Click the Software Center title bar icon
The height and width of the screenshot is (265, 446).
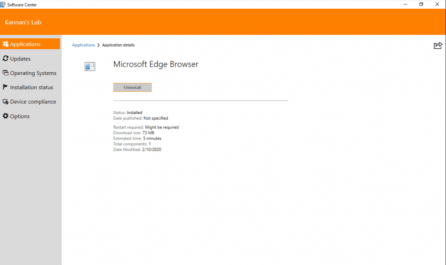(3, 4)
